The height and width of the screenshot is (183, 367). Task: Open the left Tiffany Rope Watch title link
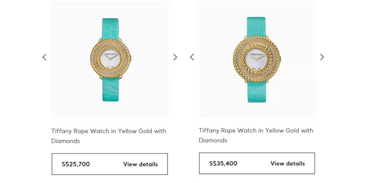(x=109, y=131)
